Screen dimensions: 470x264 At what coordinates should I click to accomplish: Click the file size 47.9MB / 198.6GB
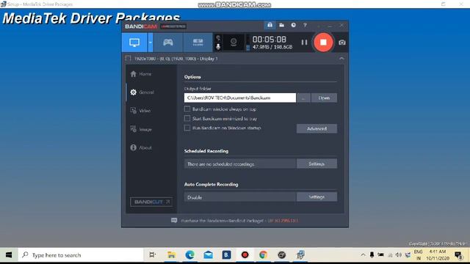(x=272, y=47)
